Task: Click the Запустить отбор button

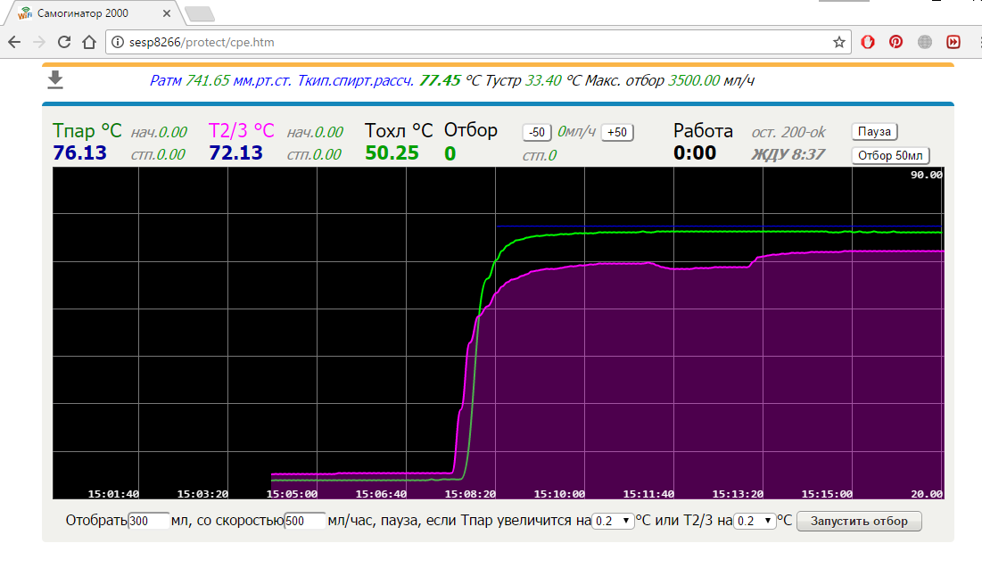Action: pos(859,521)
